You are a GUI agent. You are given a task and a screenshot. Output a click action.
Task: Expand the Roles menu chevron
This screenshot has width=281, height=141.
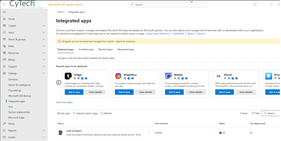click(44, 46)
